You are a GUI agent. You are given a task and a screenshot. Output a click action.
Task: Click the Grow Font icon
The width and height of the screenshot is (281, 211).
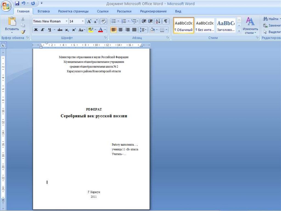pos(89,21)
